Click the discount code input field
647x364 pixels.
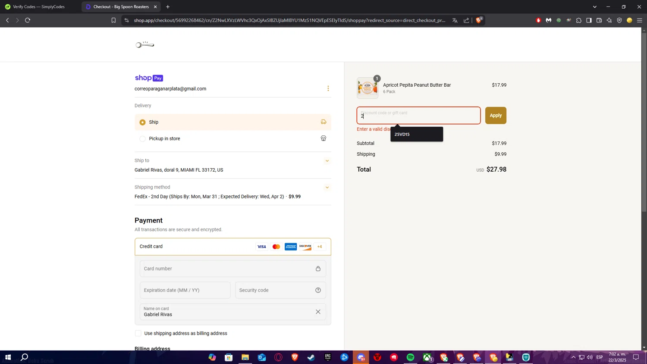point(418,116)
